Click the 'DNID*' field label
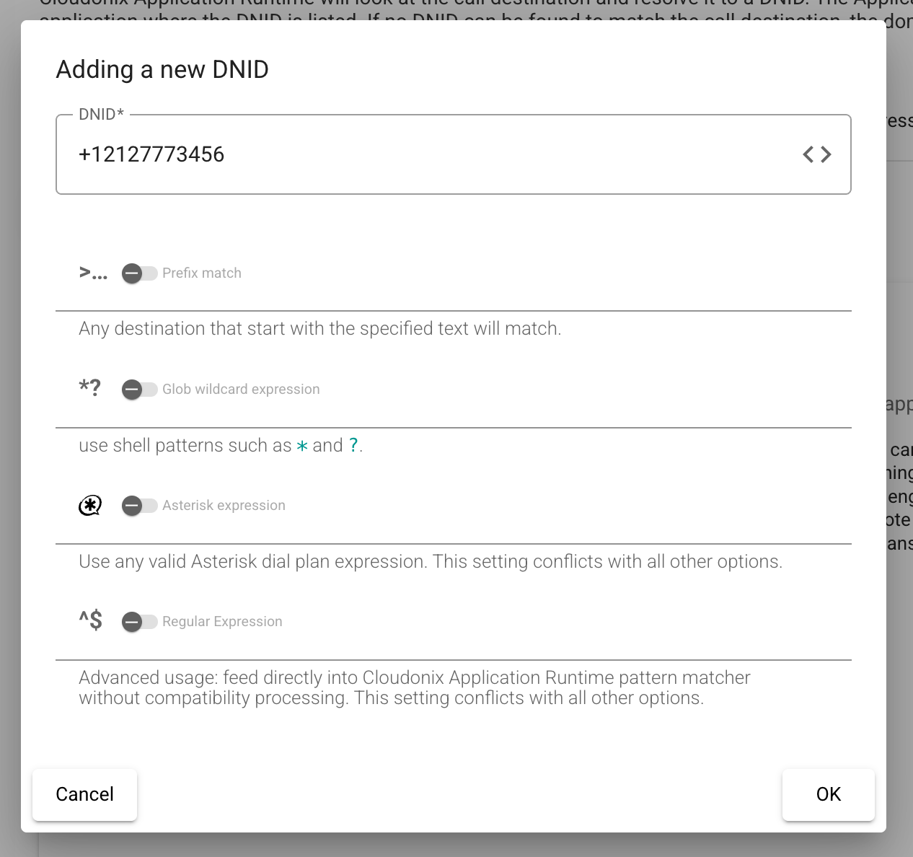Viewport: 913px width, 857px height. [x=102, y=114]
